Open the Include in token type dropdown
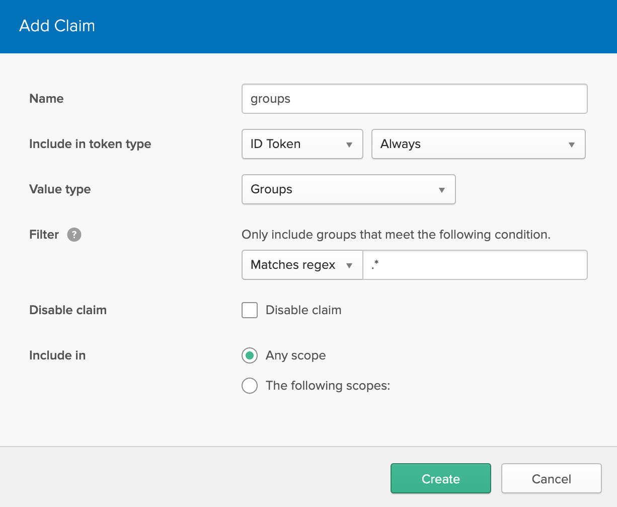617x507 pixels. pos(302,144)
